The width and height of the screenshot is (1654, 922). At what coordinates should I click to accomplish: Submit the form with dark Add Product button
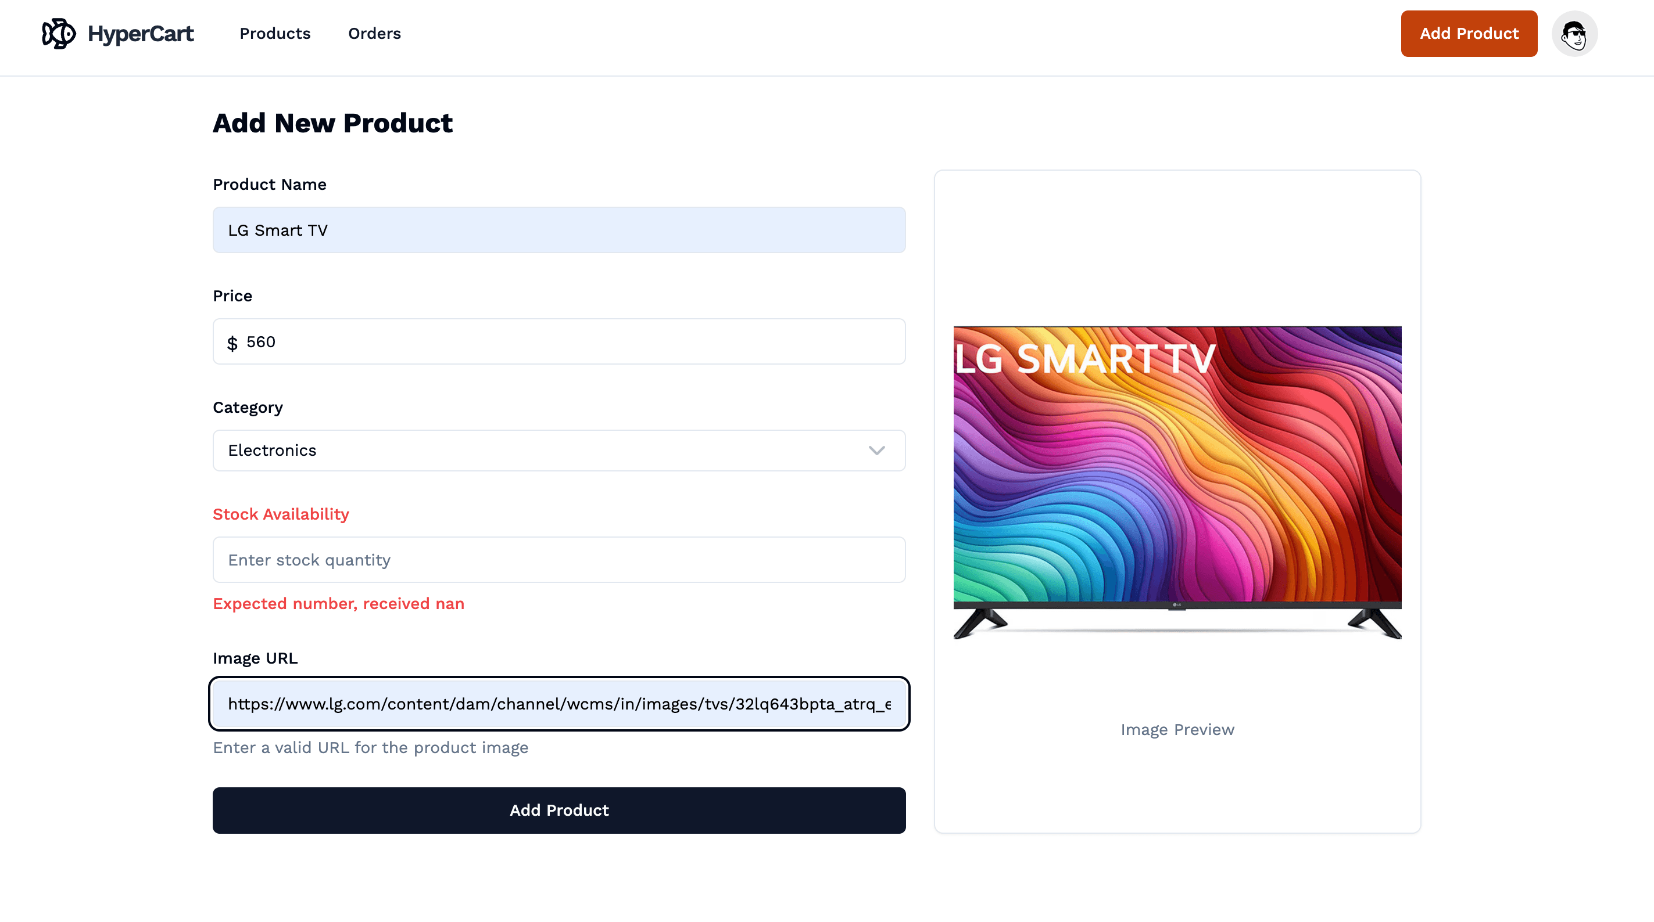[x=559, y=810]
